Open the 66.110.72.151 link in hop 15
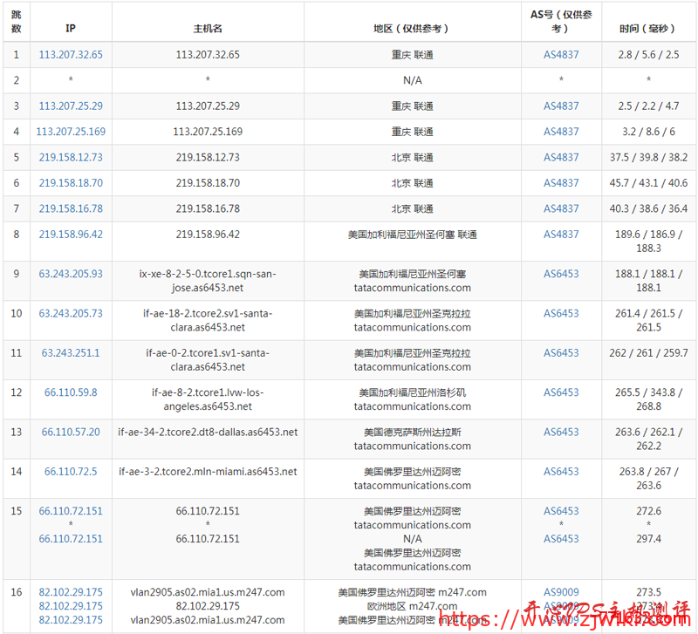 [70, 511]
